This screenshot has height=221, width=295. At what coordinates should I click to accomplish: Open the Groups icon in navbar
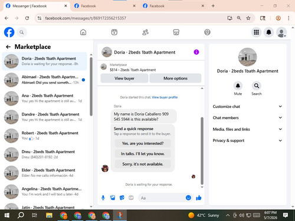coord(207,32)
